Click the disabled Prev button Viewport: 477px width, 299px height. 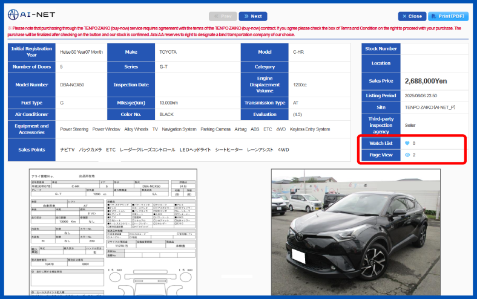(x=223, y=16)
